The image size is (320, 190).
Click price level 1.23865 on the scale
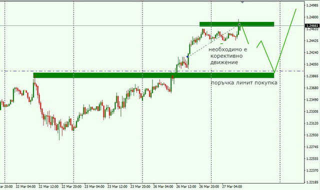tap(312, 76)
